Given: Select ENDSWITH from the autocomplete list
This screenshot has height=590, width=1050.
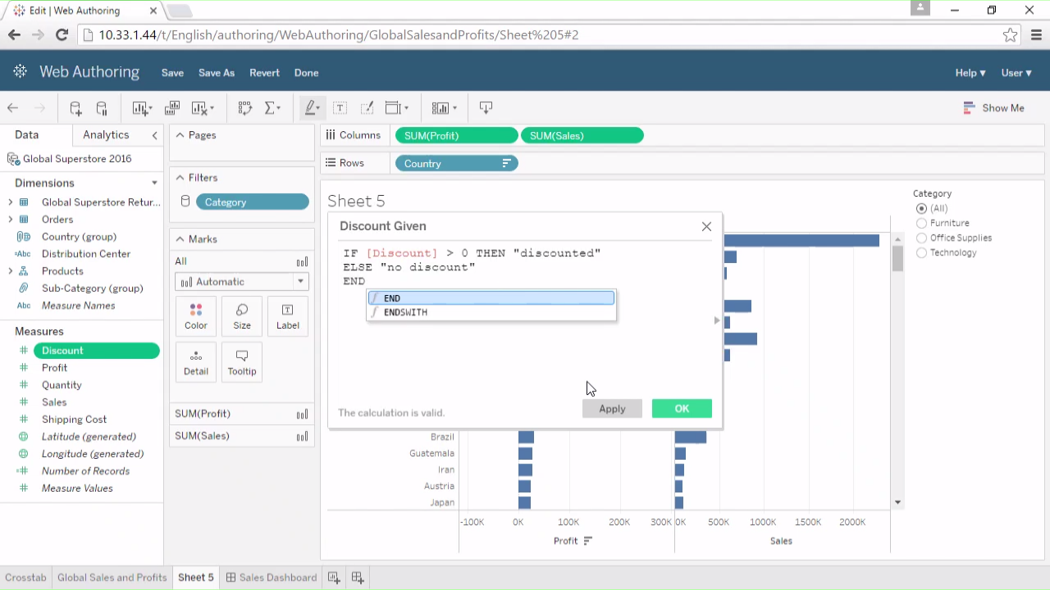Looking at the screenshot, I should point(405,312).
